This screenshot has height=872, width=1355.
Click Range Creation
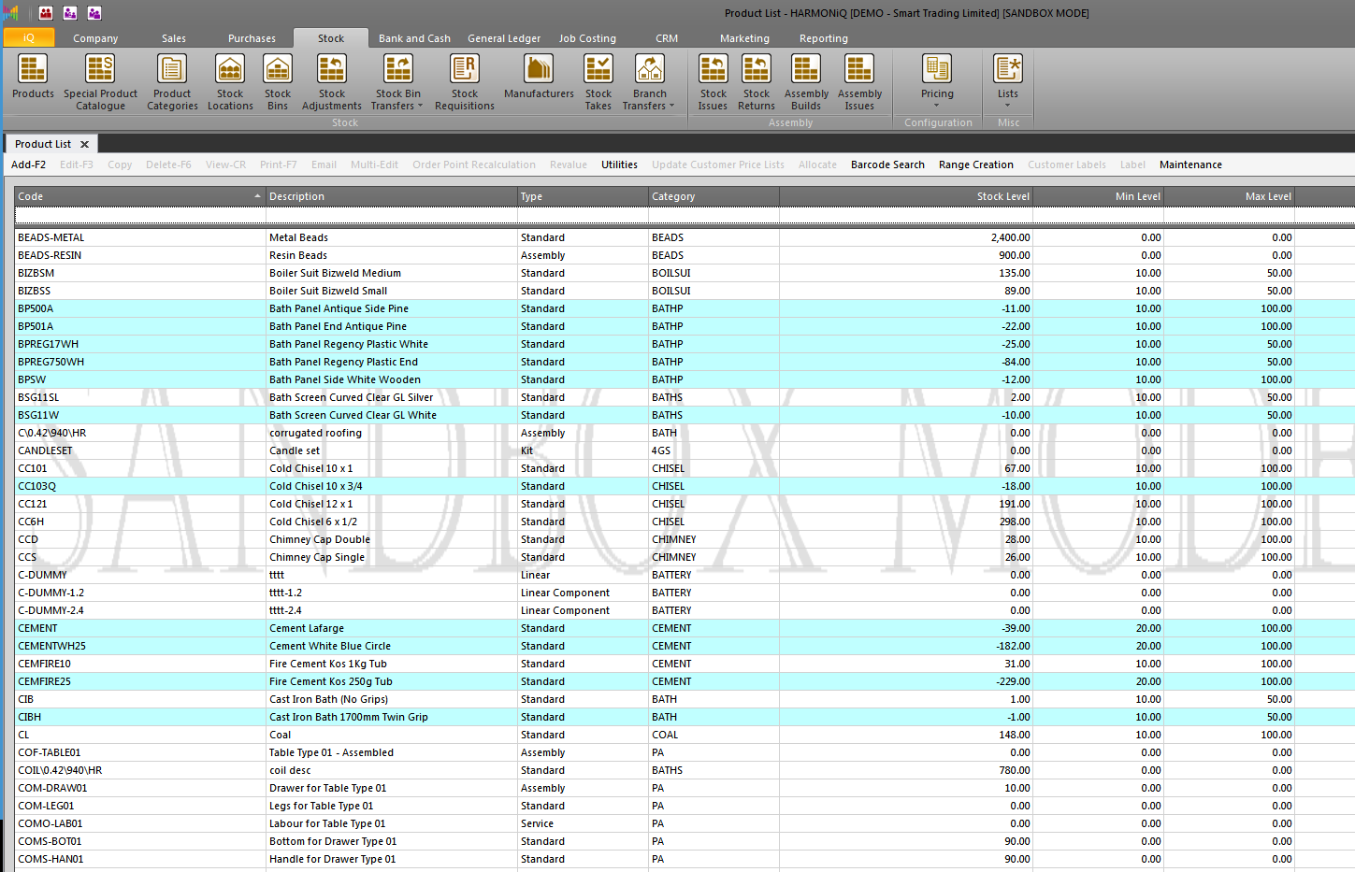[975, 164]
